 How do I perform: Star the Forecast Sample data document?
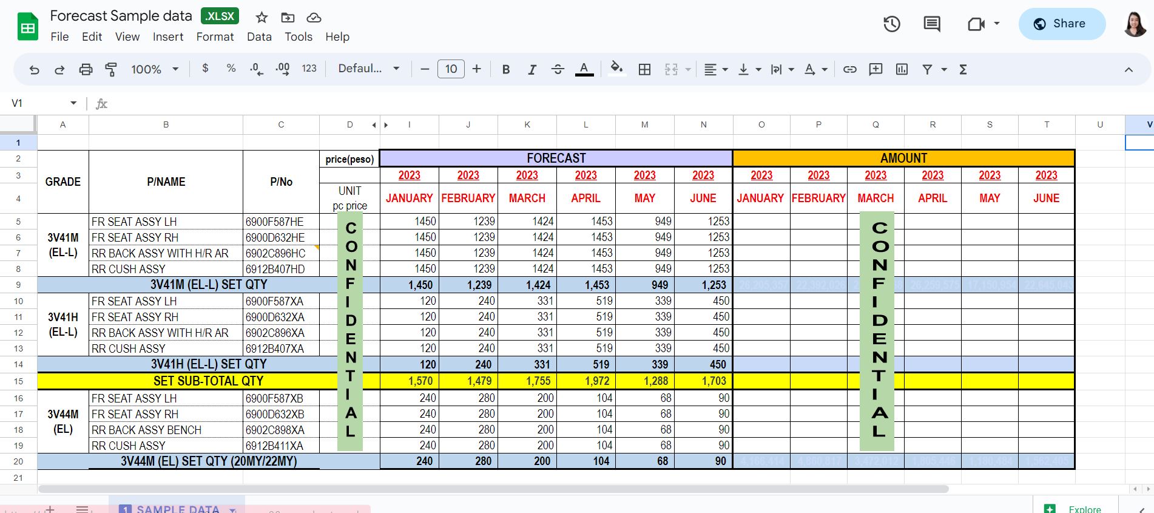262,17
